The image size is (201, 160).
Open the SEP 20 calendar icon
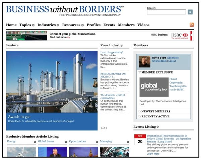pyautogui.click(x=140, y=140)
